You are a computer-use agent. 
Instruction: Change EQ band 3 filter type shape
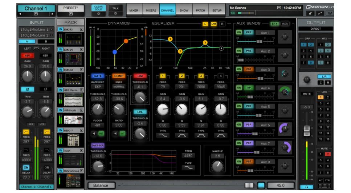(201, 135)
